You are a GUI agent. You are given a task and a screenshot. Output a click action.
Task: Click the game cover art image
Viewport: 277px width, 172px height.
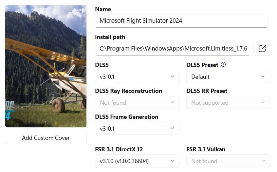pos(46,66)
